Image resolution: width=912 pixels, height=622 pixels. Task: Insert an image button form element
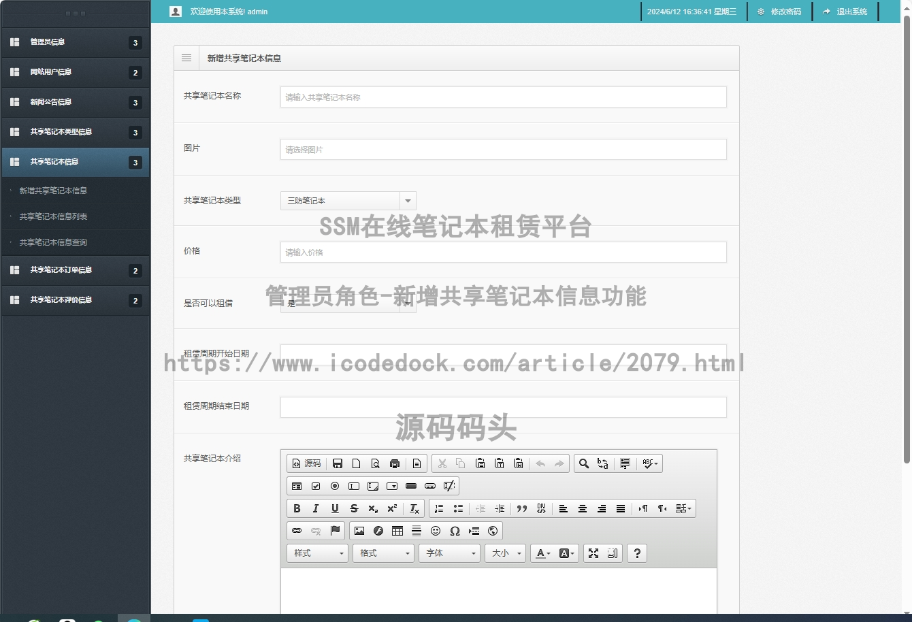click(x=430, y=486)
